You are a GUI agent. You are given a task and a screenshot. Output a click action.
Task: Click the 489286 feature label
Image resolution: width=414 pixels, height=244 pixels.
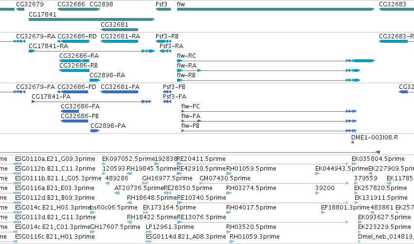(x=117, y=178)
